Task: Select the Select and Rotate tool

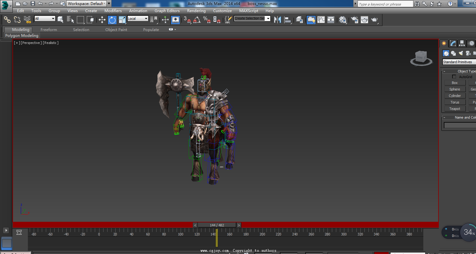Action: (112, 20)
